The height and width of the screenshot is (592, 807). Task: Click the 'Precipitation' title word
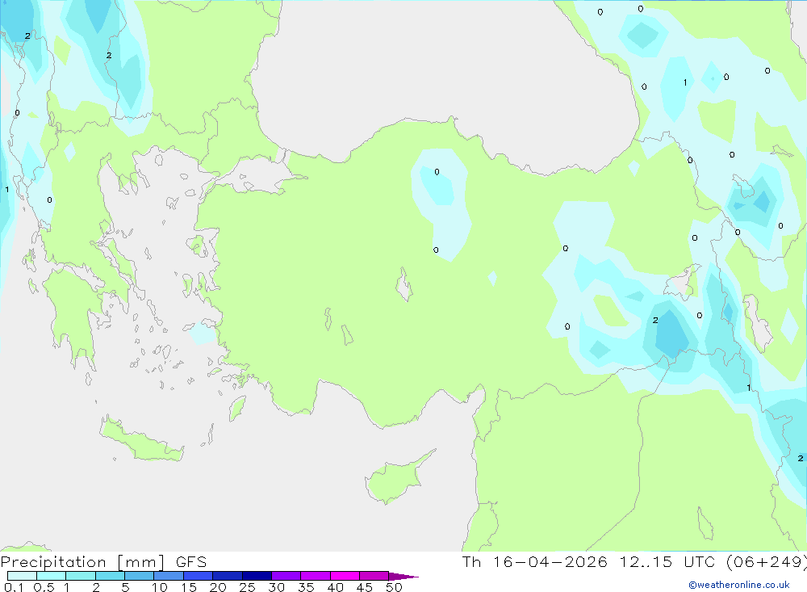point(53,562)
